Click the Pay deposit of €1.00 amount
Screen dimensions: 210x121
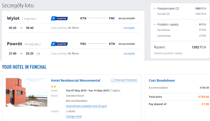(x=205, y=104)
